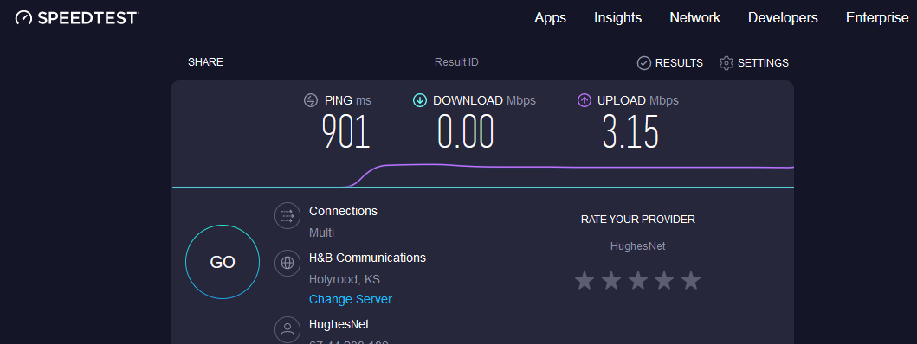Open the Network menu
This screenshot has height=344, width=917.
coord(694,18)
